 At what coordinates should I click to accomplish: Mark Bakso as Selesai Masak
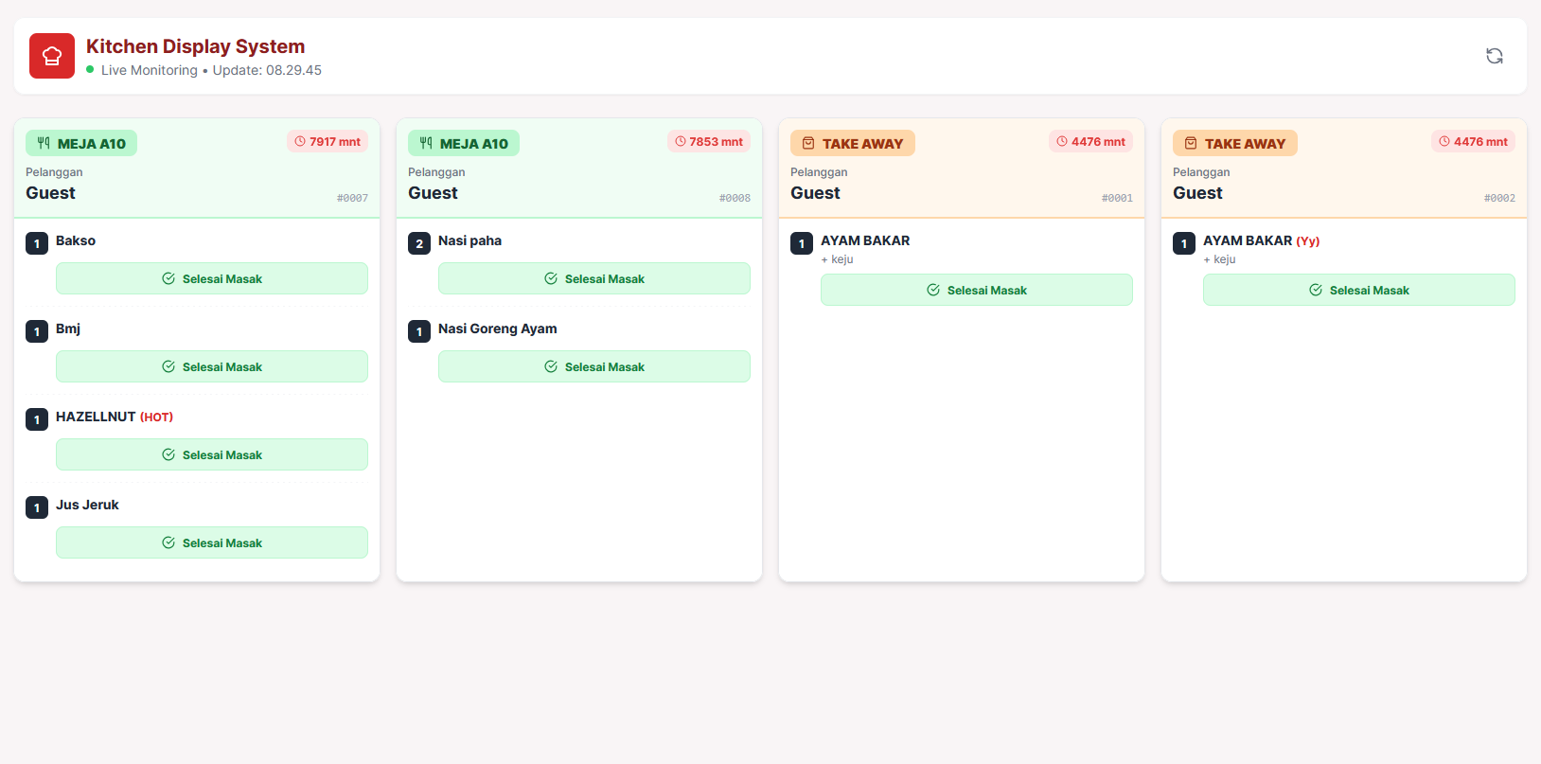(212, 278)
